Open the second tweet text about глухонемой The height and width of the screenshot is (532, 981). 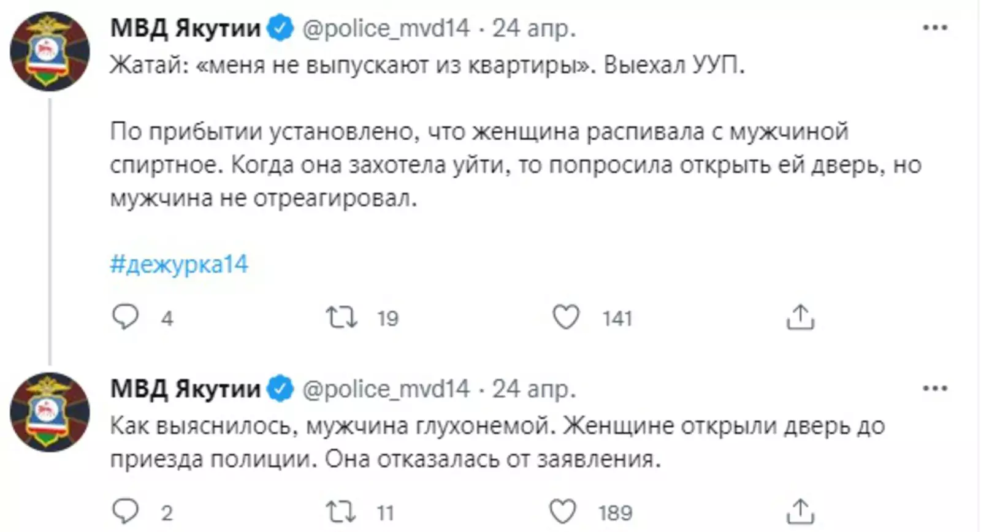click(497, 442)
